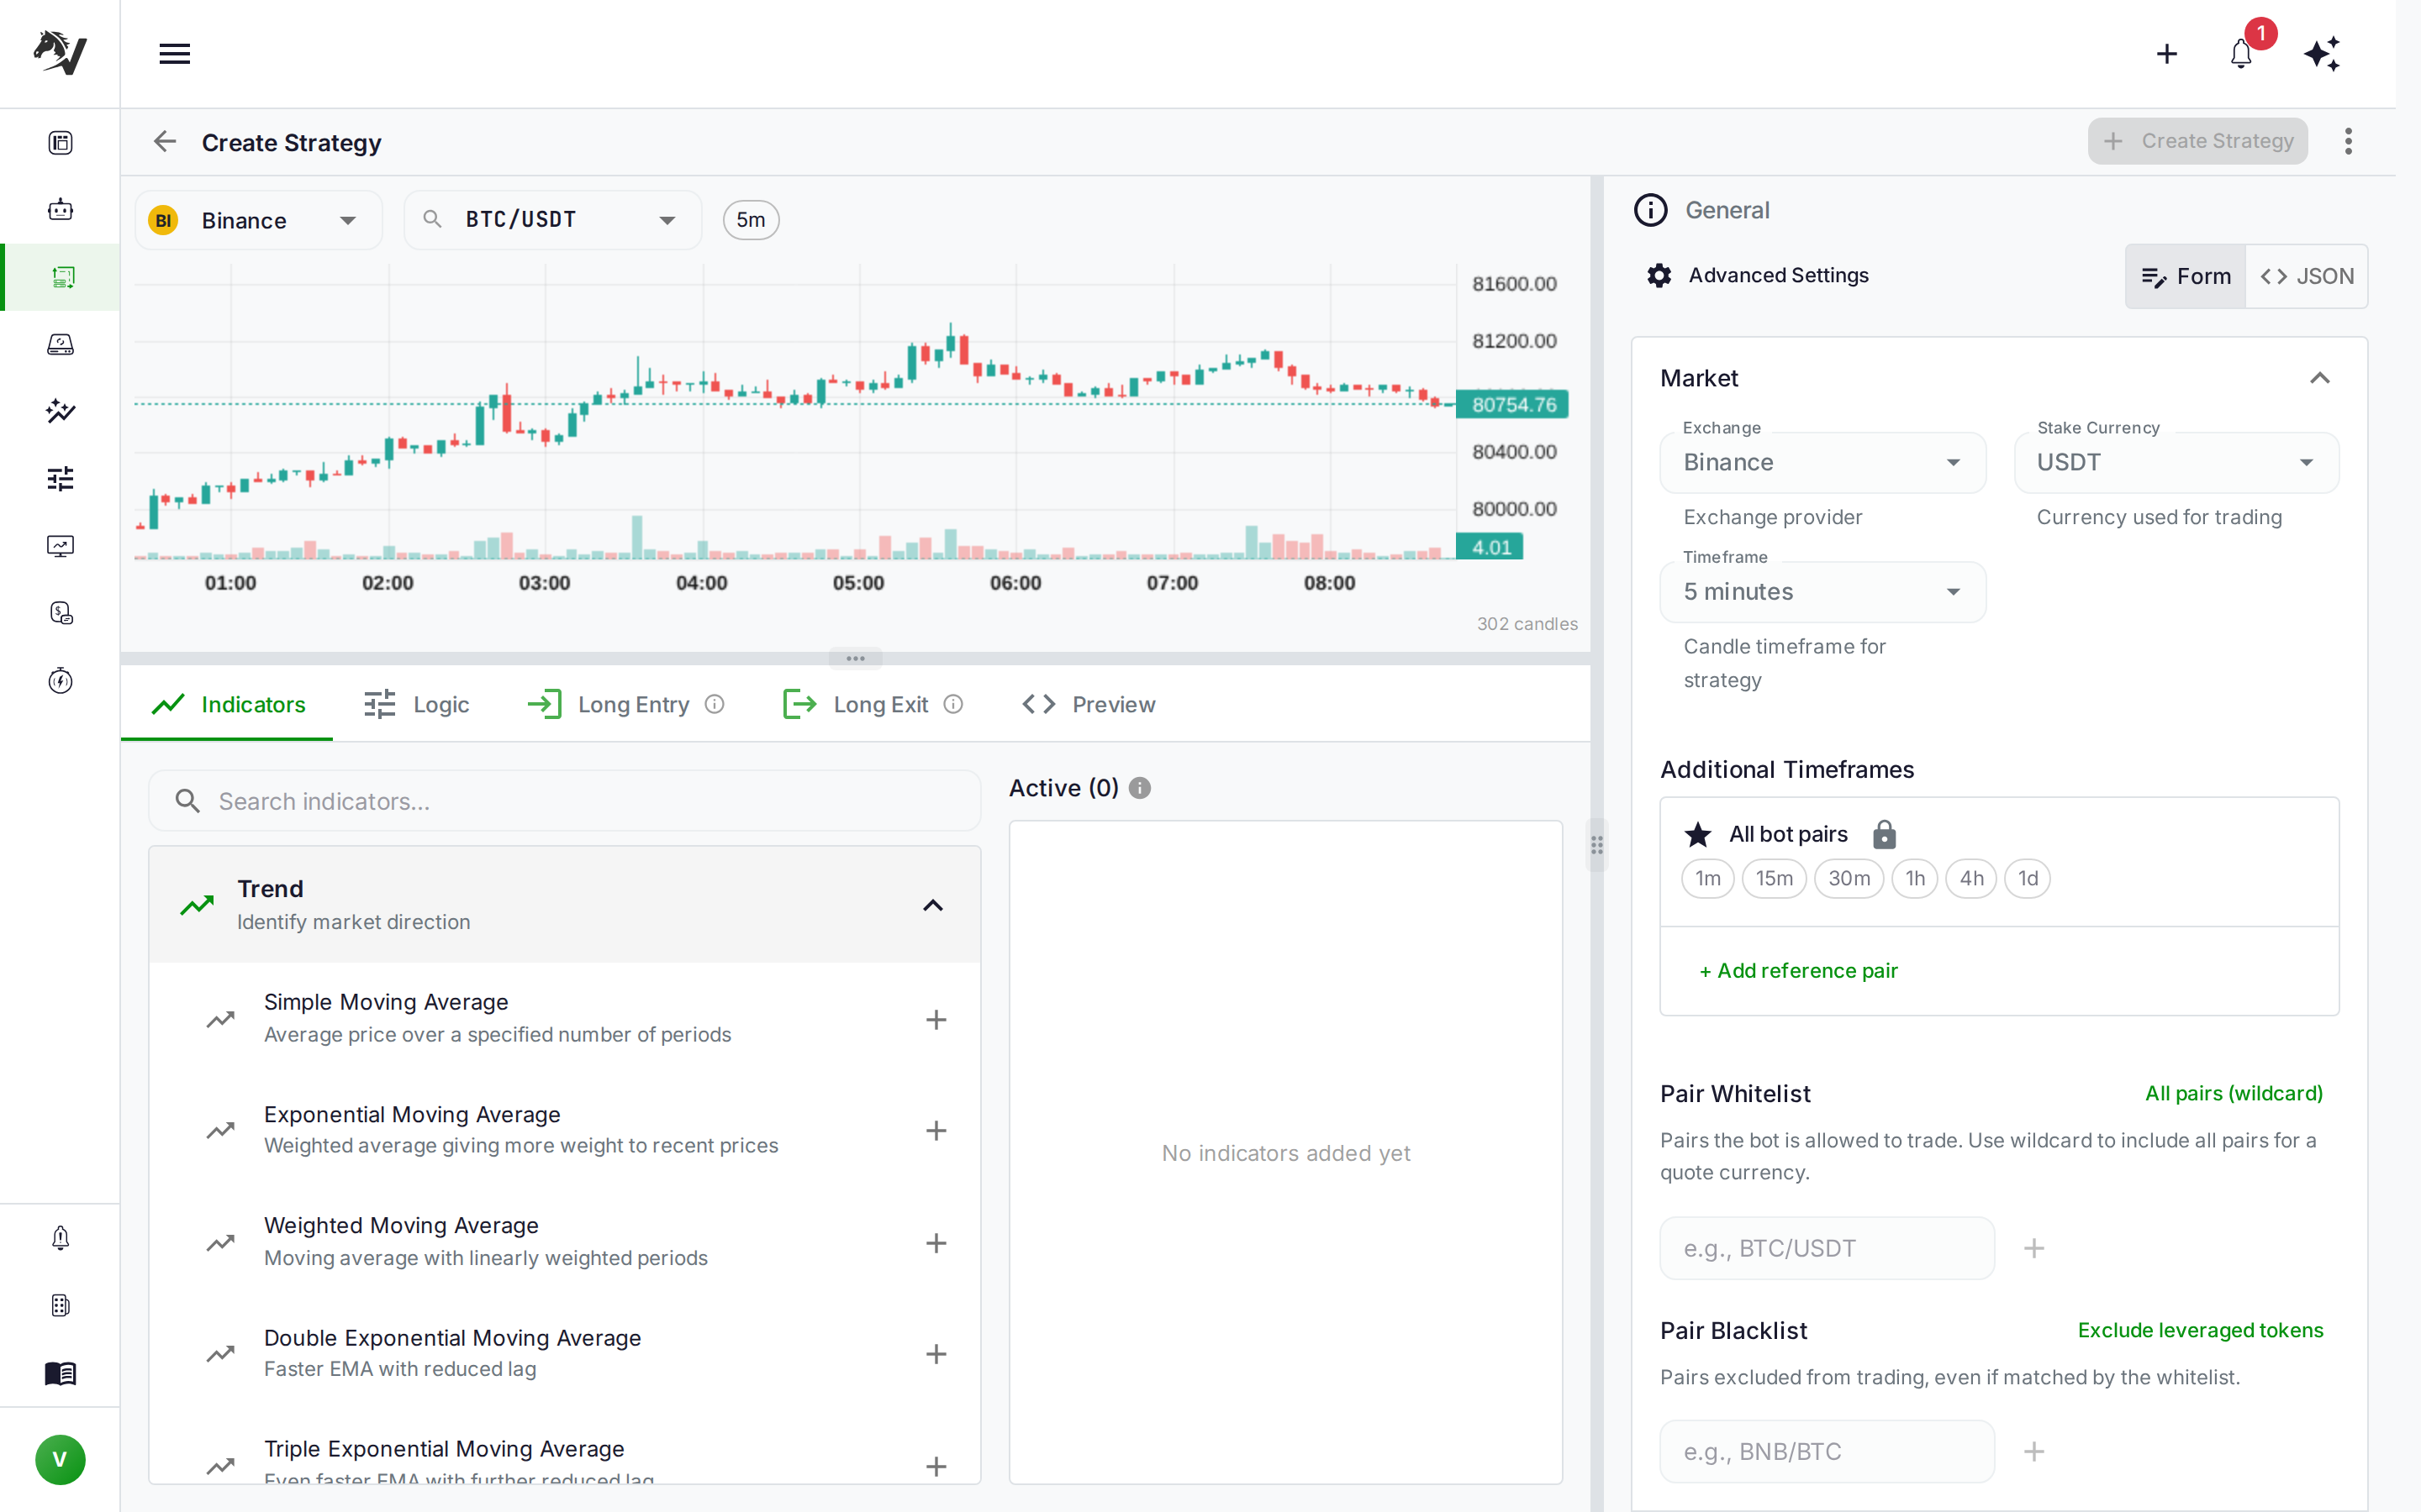Focus the Pair Whitelist input field

1827,1248
